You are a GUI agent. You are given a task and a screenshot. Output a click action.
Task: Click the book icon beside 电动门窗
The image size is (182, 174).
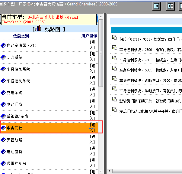click(x=3, y=104)
